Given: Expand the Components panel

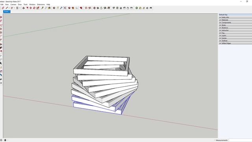Looking at the screenshot, I should pyautogui.click(x=235, y=22).
